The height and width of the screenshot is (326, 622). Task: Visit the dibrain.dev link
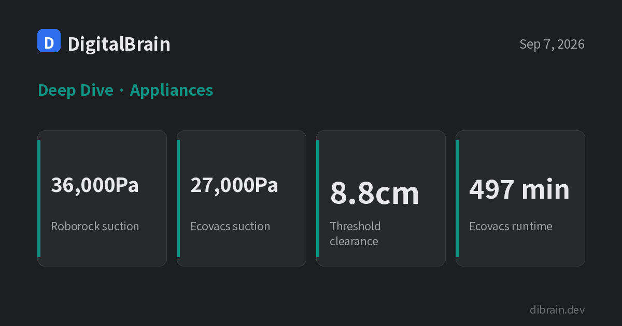557,310
